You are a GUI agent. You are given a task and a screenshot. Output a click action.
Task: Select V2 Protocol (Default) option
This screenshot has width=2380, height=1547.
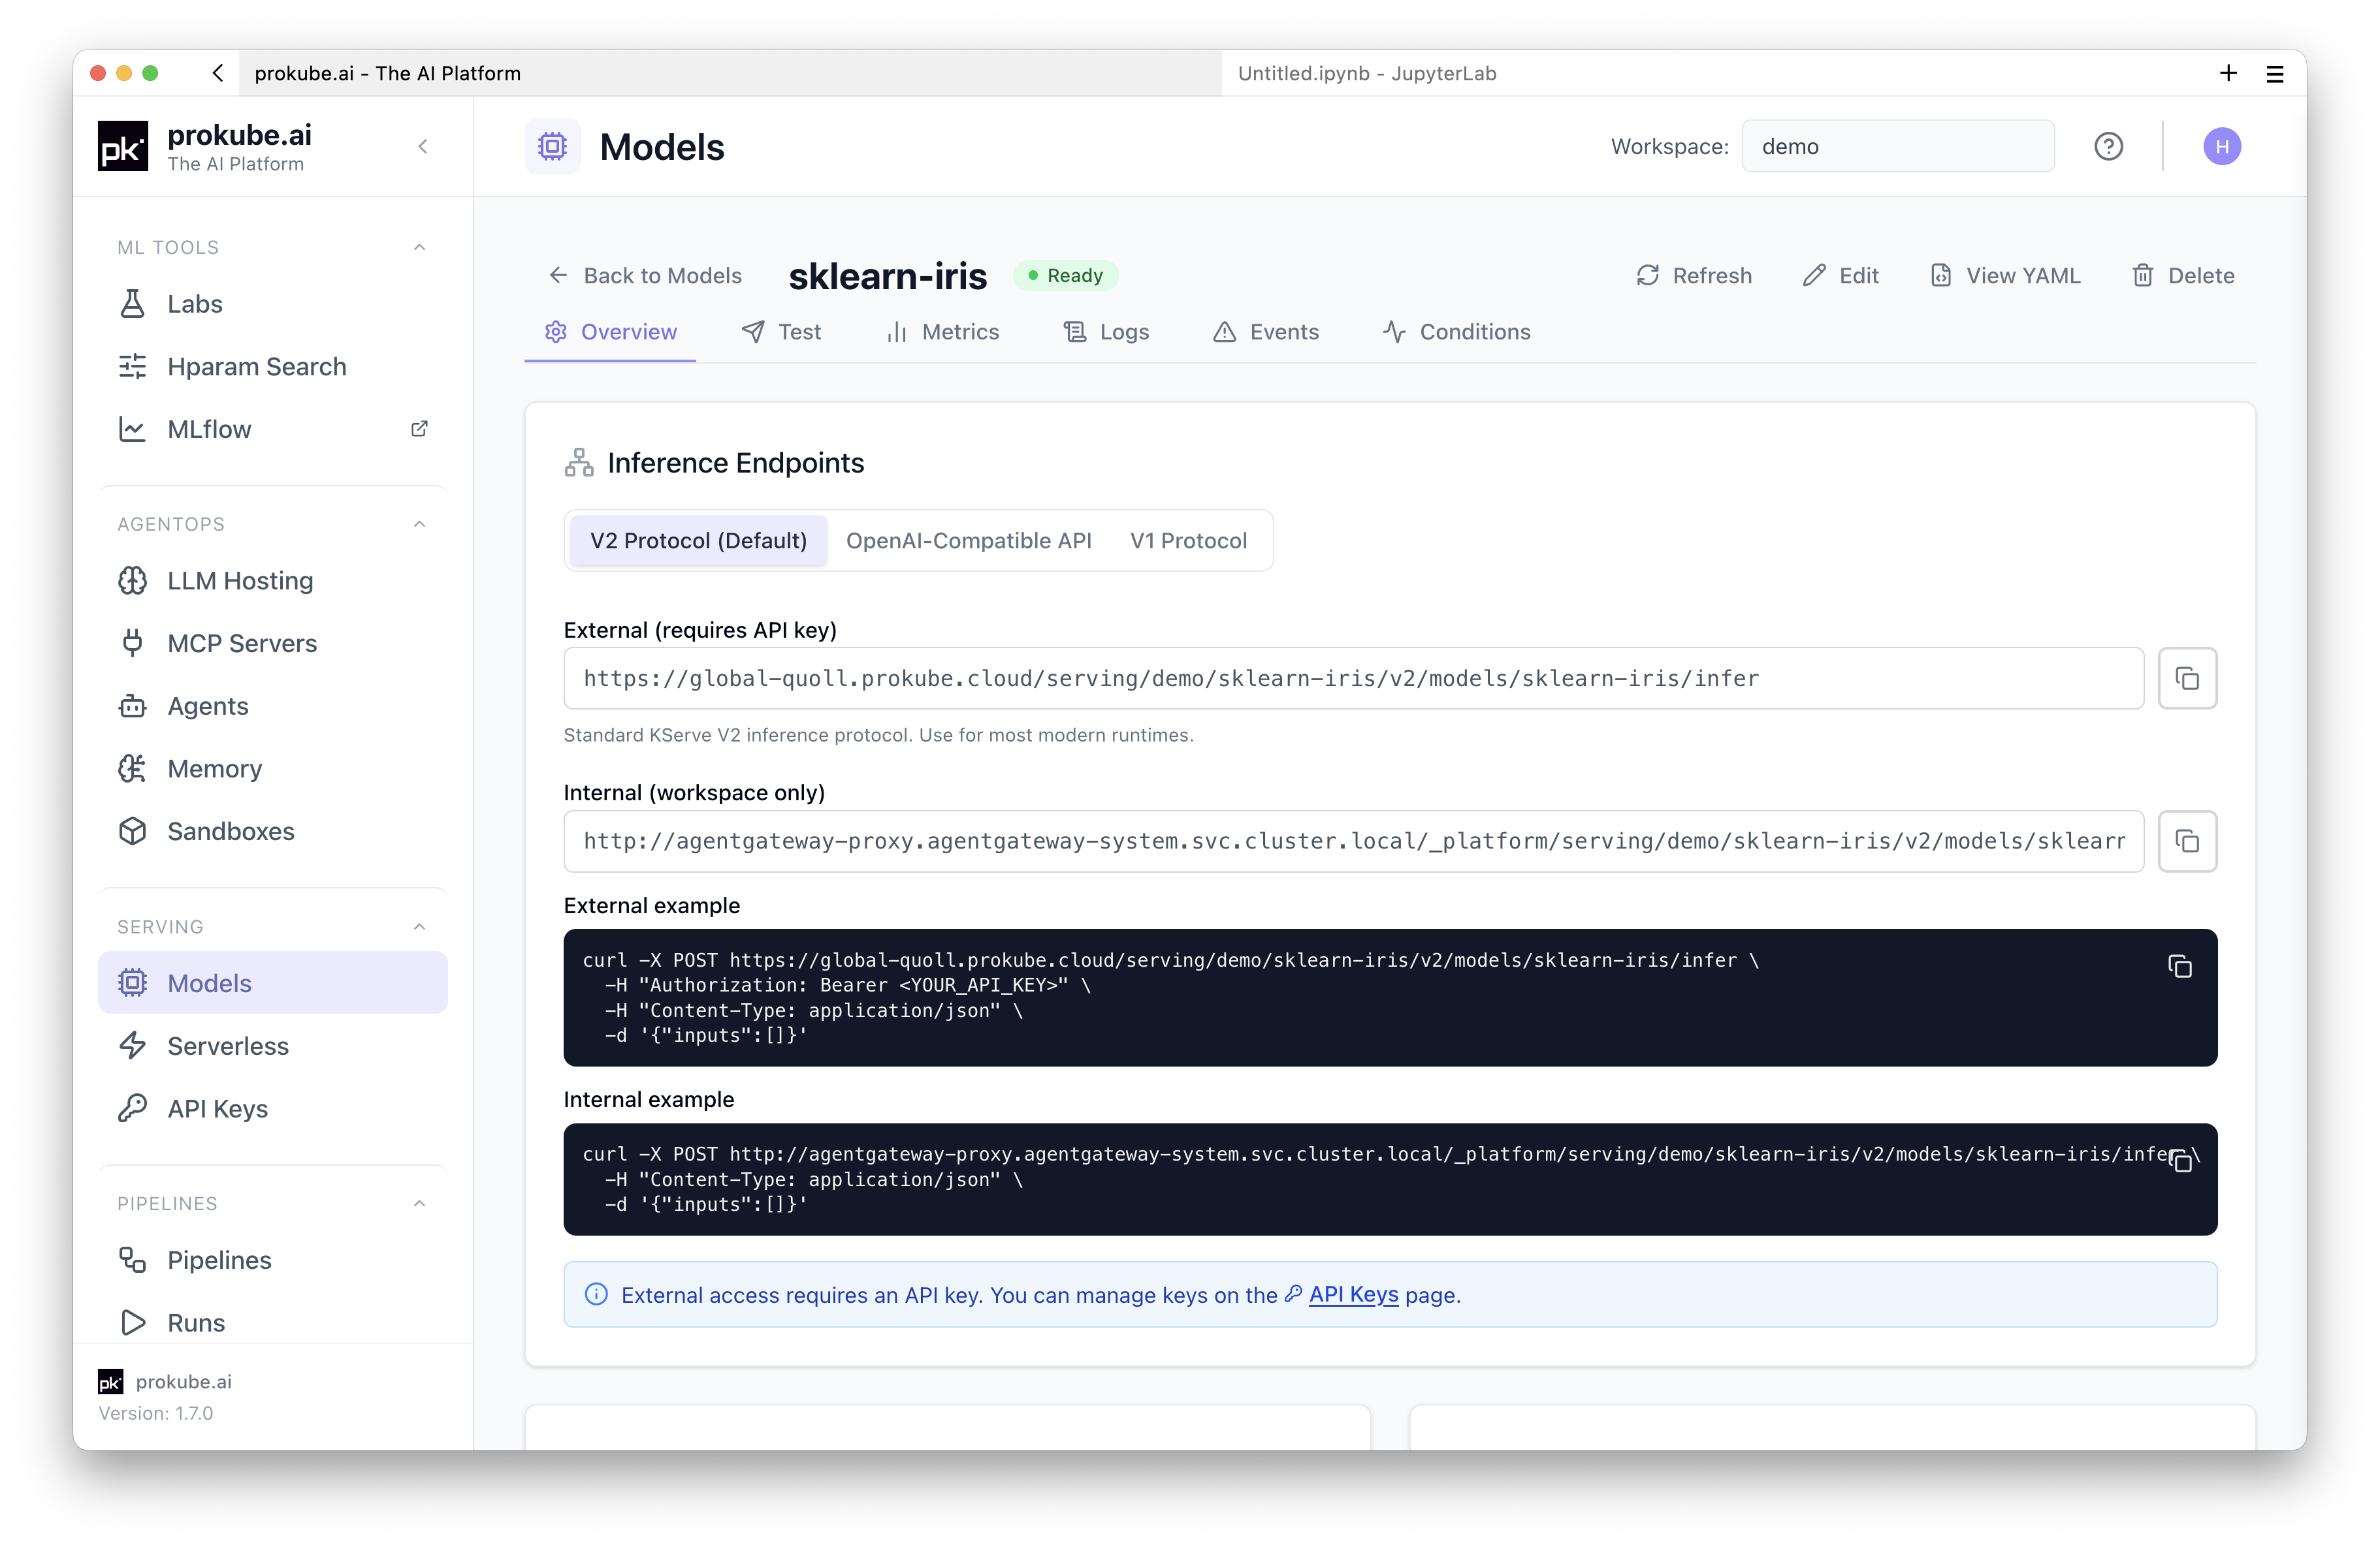coord(698,540)
